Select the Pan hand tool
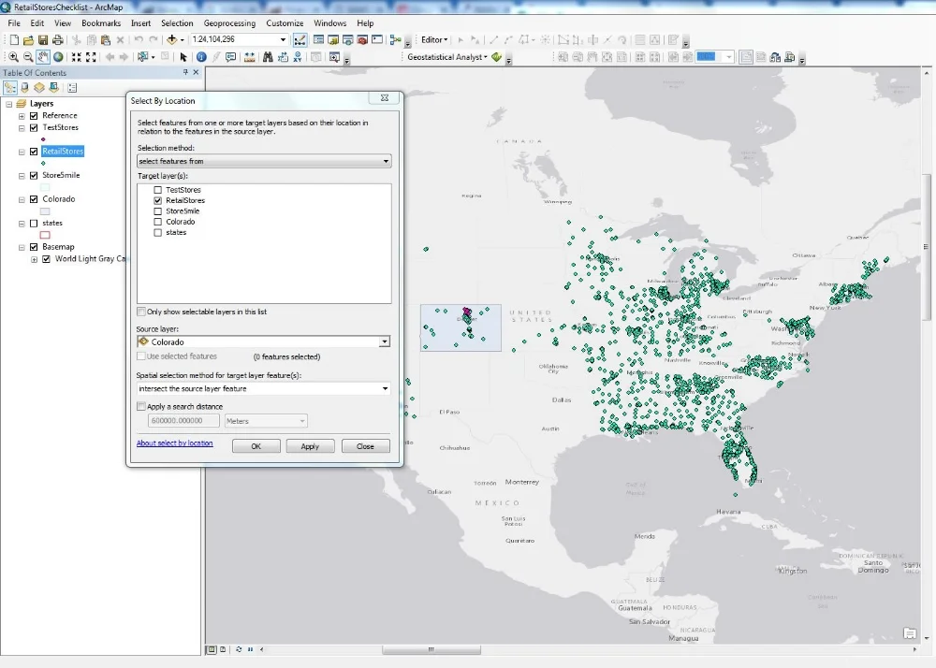 coord(43,57)
